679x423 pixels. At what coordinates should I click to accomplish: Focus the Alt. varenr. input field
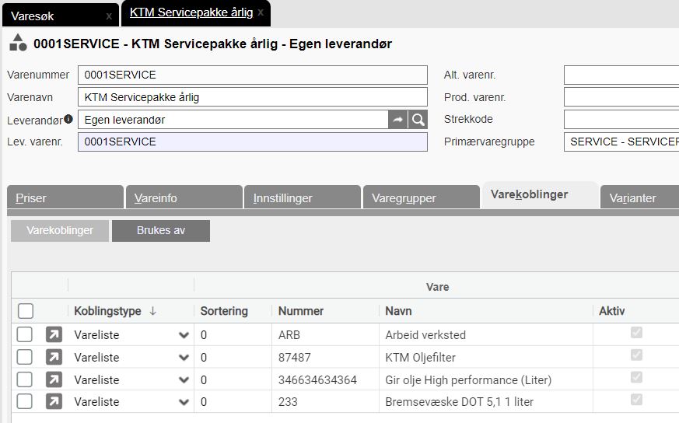[x=621, y=75]
